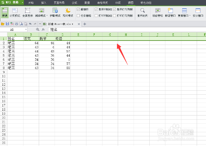The width and height of the screenshot is (206, 146).
Task: Click the redo arrow icon
Action: 35,24
